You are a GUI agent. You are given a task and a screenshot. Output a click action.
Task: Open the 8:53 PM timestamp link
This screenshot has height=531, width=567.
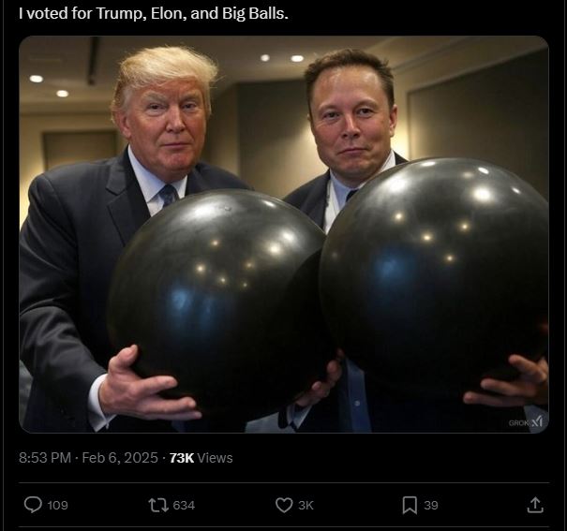click(45, 458)
